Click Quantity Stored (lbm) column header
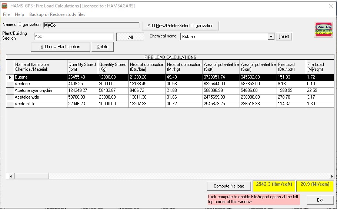The image size is (337, 209). [83, 67]
